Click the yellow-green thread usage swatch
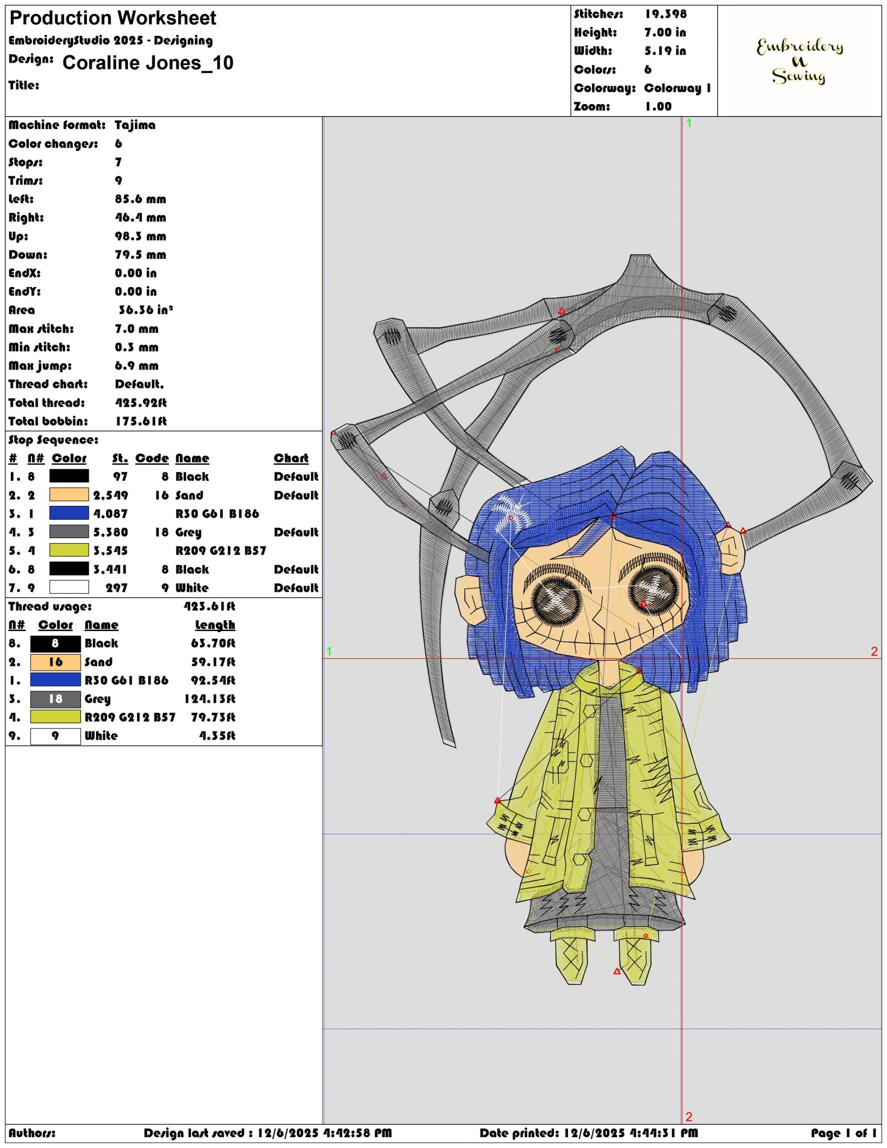The width and height of the screenshot is (887, 1148). pos(55,717)
